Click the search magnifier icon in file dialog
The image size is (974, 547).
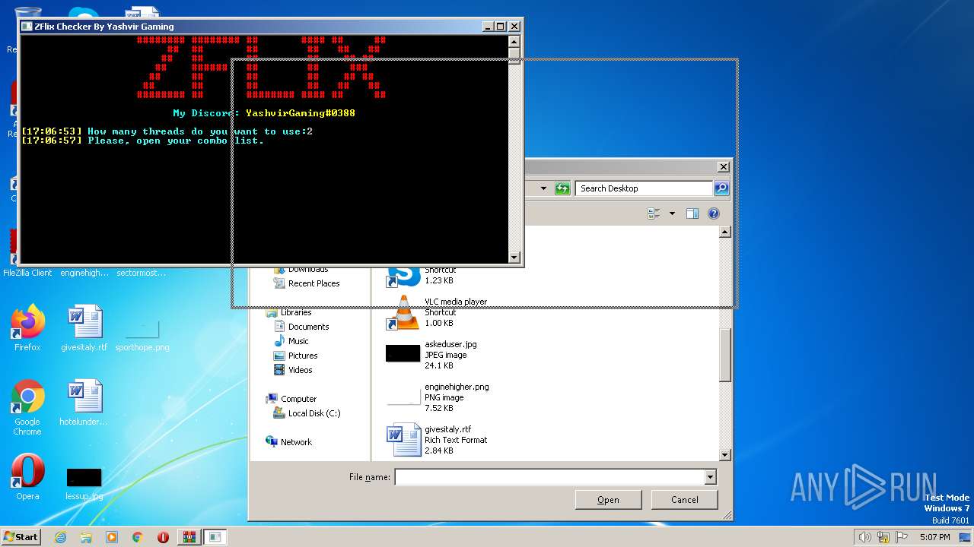point(721,188)
